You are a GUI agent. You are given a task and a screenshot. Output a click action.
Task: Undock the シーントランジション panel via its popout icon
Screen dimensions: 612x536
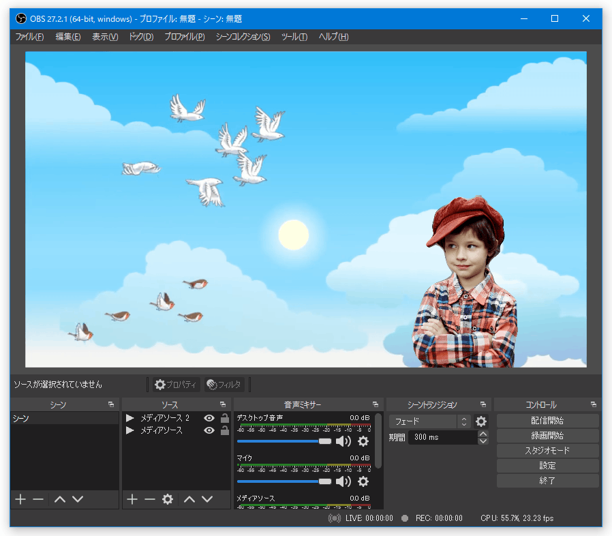coord(483,404)
